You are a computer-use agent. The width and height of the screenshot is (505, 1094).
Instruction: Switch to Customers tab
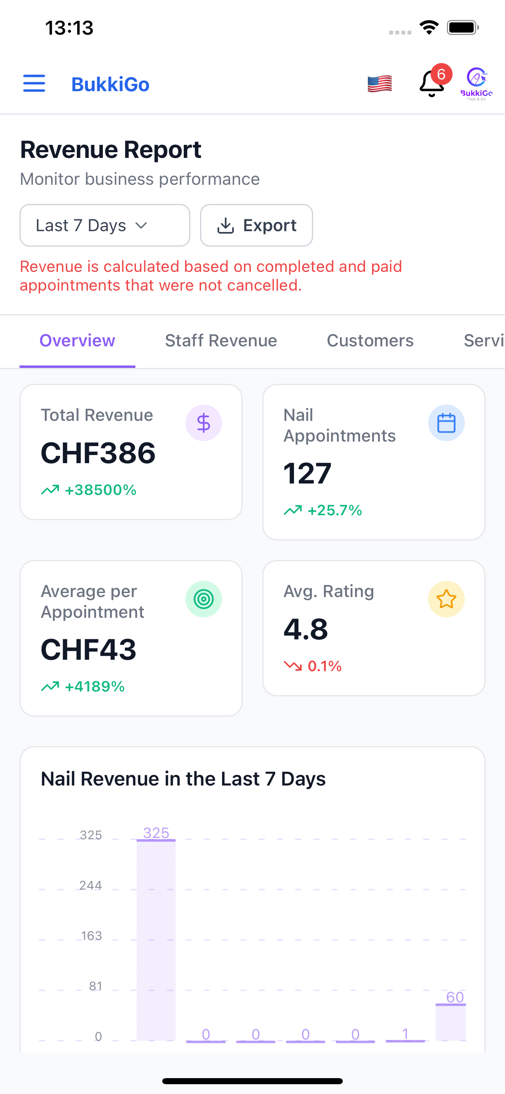[370, 341]
